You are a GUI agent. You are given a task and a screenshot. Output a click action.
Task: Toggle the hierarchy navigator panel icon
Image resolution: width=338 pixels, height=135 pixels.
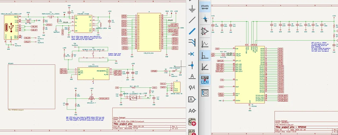(x=205, y=93)
